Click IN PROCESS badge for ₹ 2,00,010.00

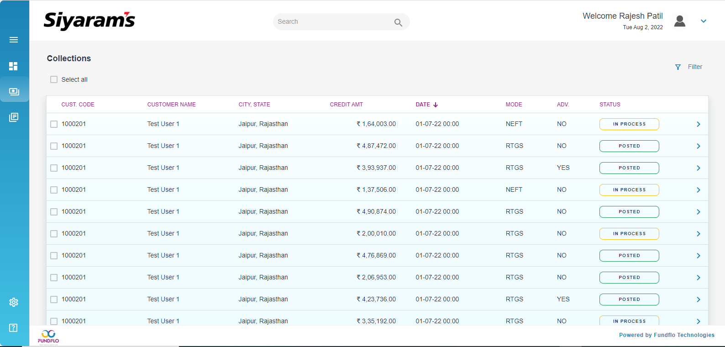click(x=629, y=234)
